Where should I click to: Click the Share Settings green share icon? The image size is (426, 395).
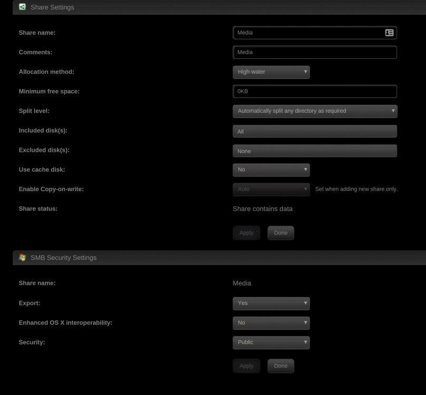[22, 7]
